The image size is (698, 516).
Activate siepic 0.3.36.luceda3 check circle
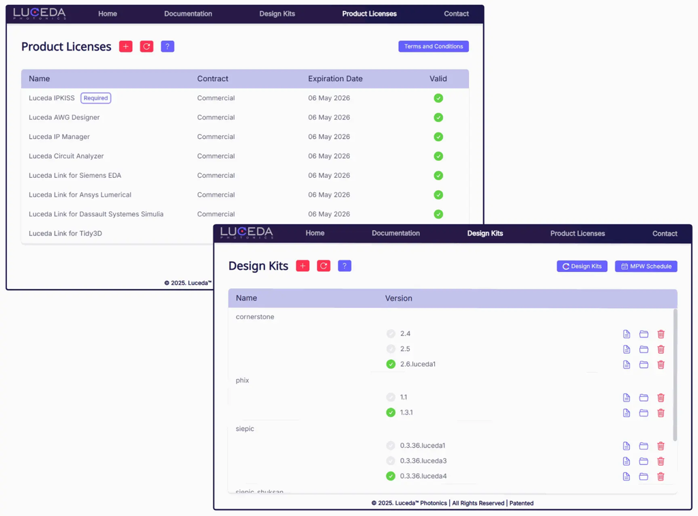click(x=391, y=461)
